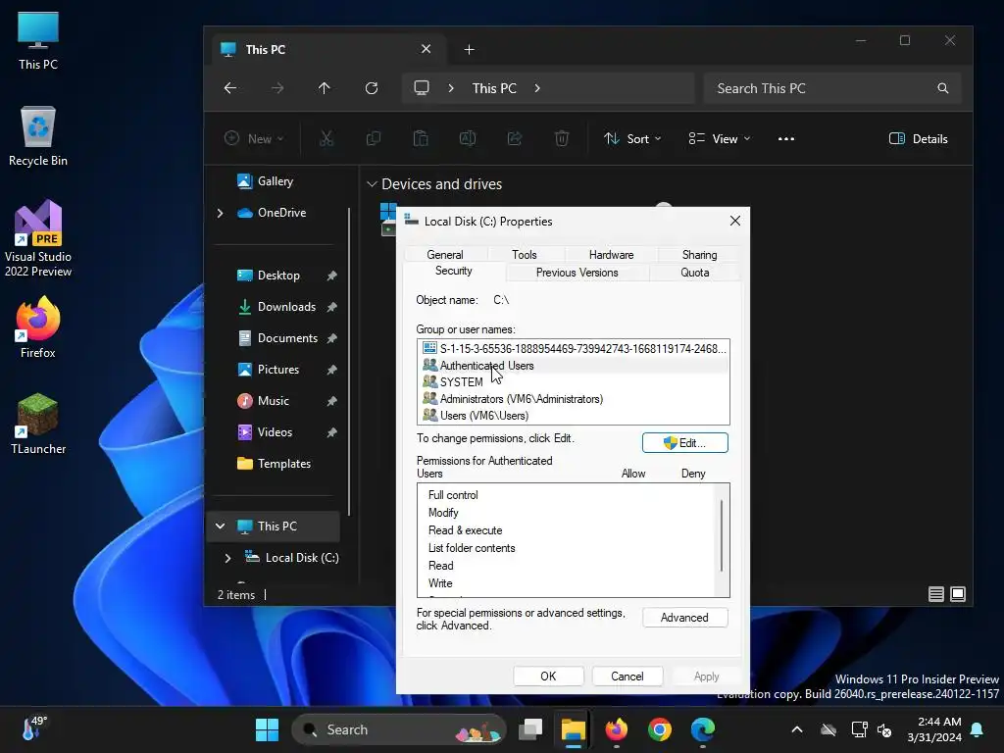
Task: Open the View dropdown
Action: (x=719, y=139)
